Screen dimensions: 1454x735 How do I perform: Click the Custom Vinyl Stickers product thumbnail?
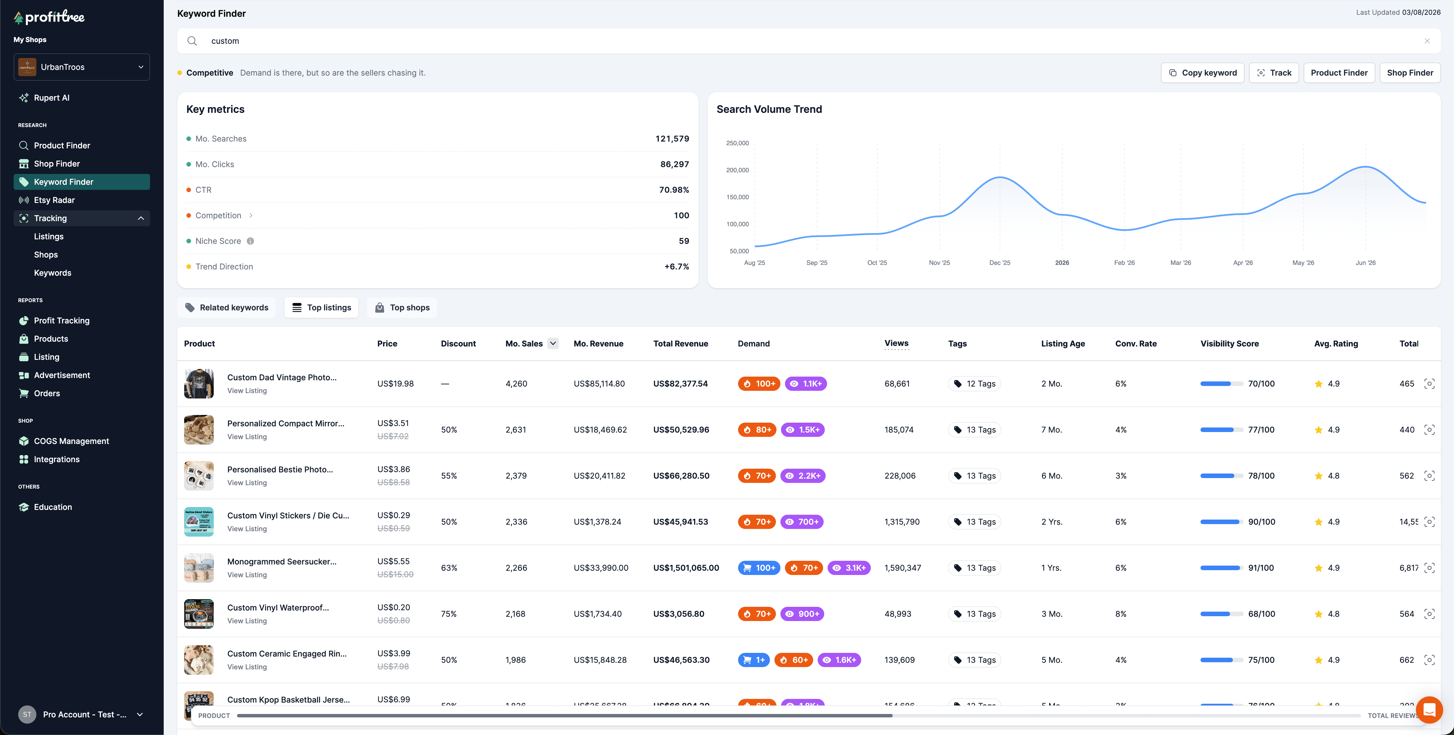(199, 522)
